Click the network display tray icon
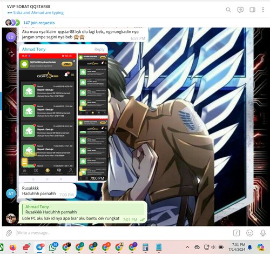270x254 pixels. tap(206, 247)
